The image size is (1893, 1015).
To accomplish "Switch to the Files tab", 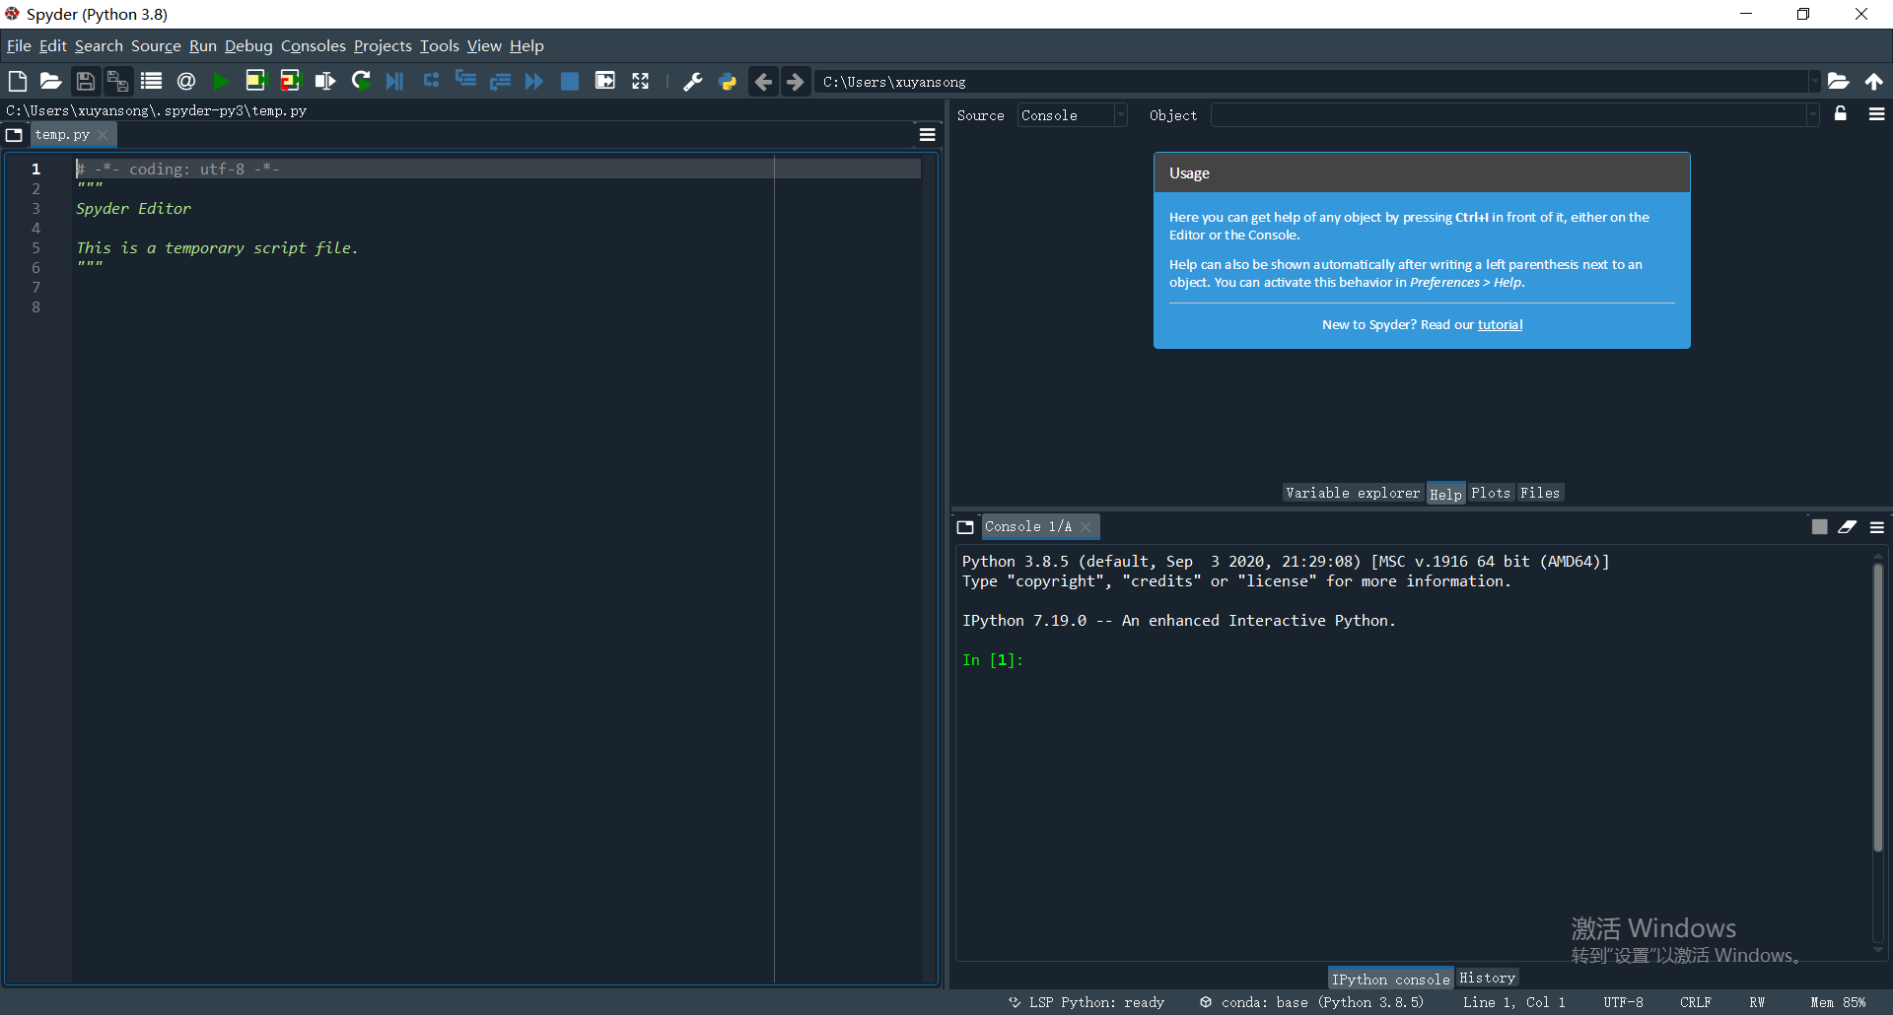I will (1540, 493).
